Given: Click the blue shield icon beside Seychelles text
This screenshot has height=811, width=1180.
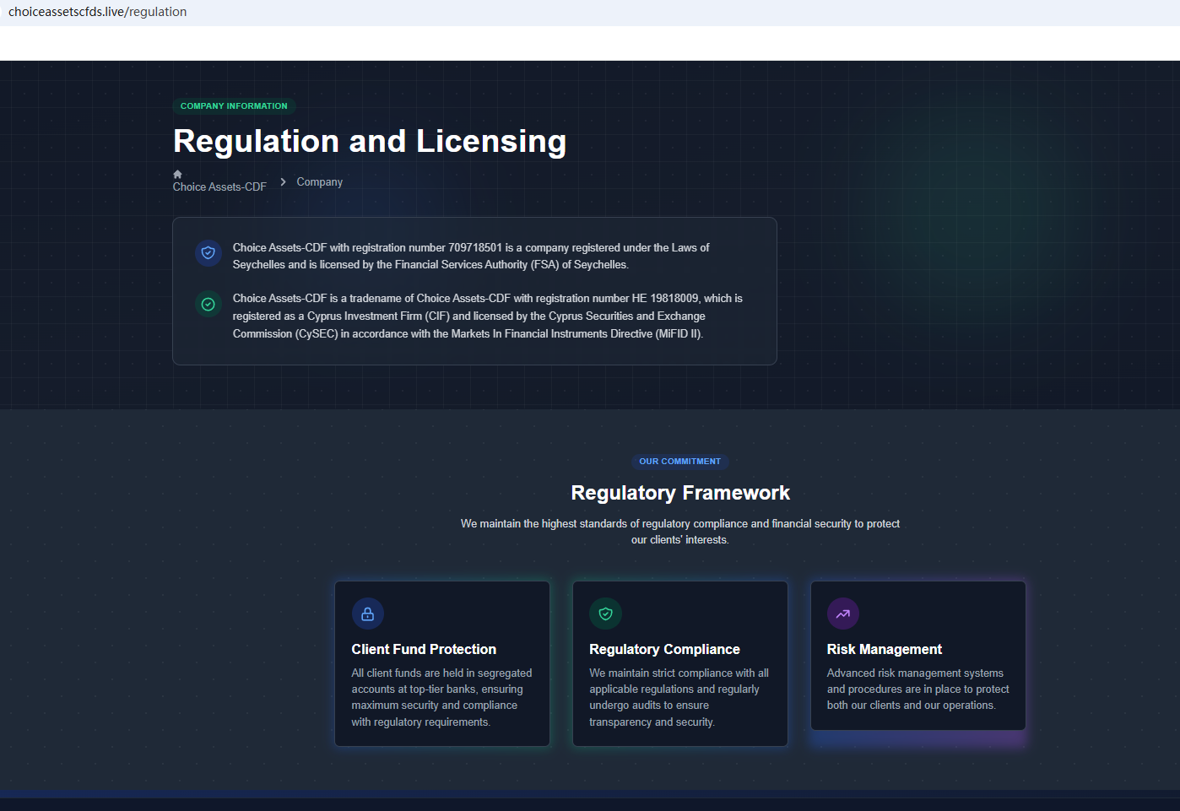Looking at the screenshot, I should (208, 253).
